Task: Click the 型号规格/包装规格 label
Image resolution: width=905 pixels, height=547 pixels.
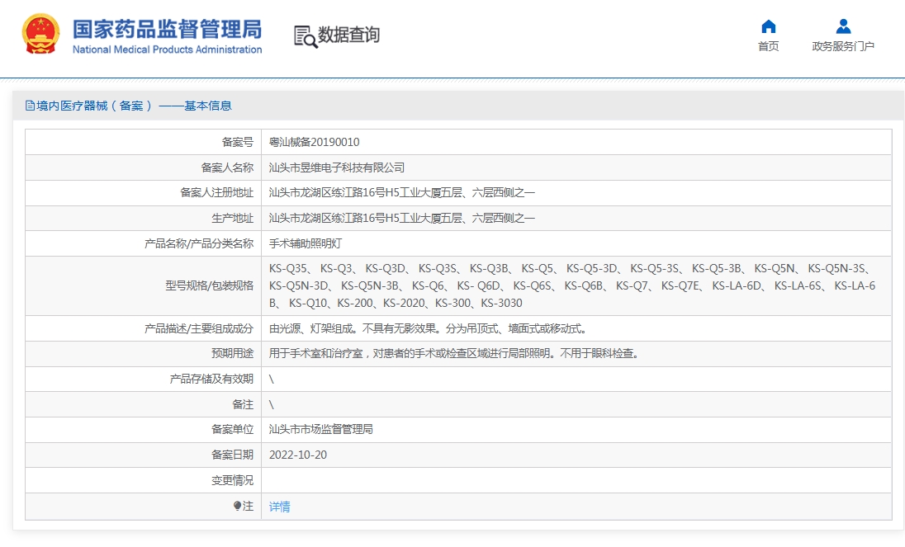Action: pyautogui.click(x=209, y=286)
